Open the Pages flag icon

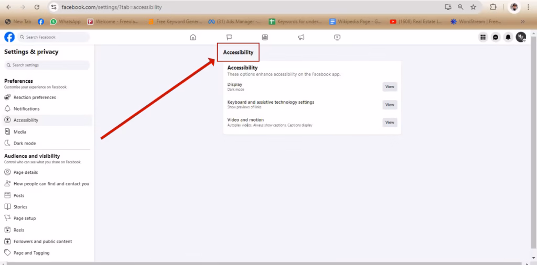click(x=229, y=37)
